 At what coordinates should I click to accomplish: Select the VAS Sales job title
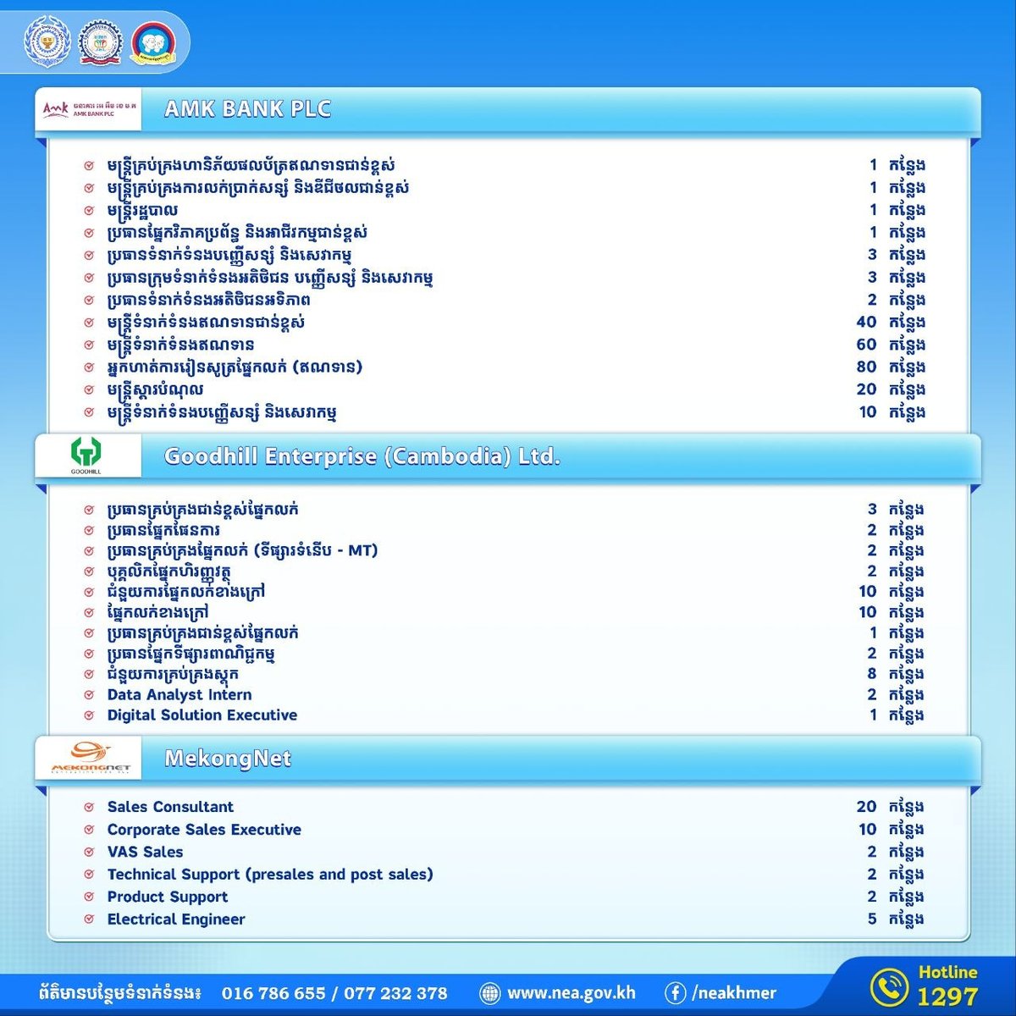[x=145, y=852]
